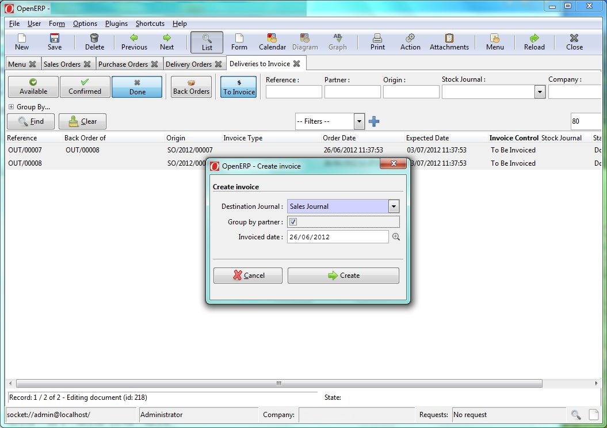Select the OUT/00007 row reference

pos(25,150)
